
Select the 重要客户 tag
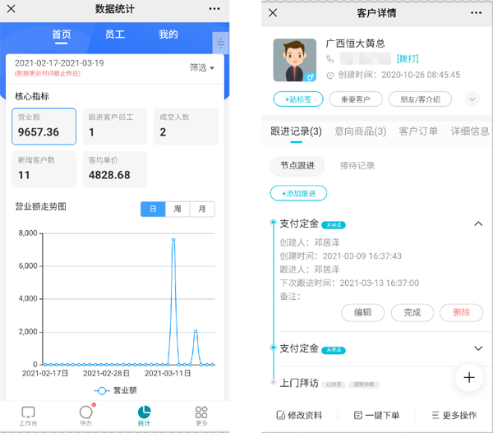[356, 99]
